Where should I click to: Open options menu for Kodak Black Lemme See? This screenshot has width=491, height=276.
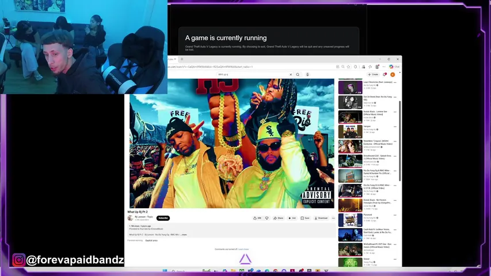(395, 112)
